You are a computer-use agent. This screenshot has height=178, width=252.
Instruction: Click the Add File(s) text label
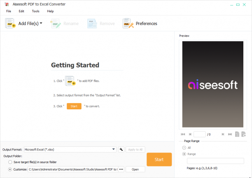click(28, 23)
